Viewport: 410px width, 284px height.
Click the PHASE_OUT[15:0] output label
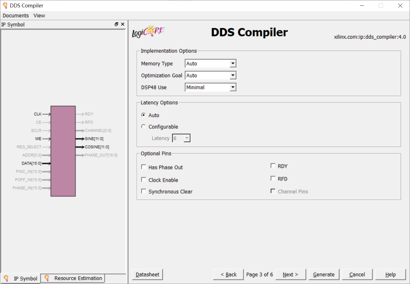pyautogui.click(x=101, y=155)
